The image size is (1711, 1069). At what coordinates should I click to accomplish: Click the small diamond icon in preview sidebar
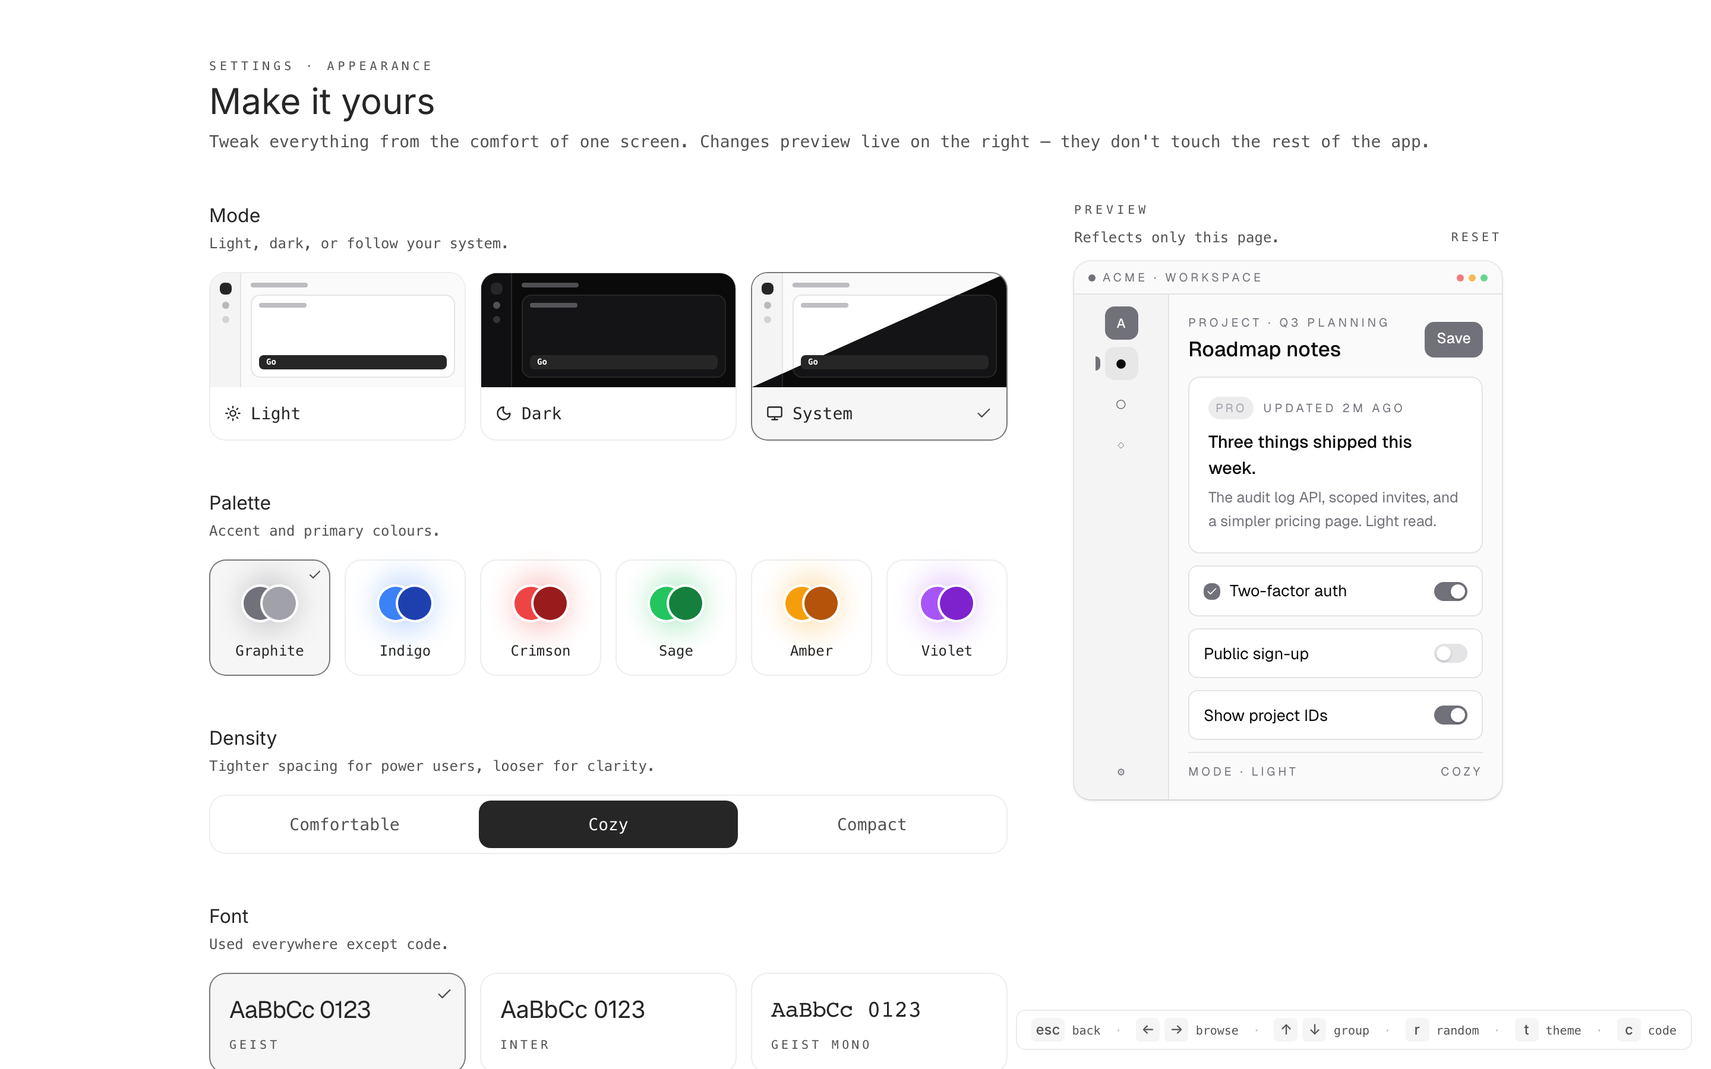[x=1120, y=445]
